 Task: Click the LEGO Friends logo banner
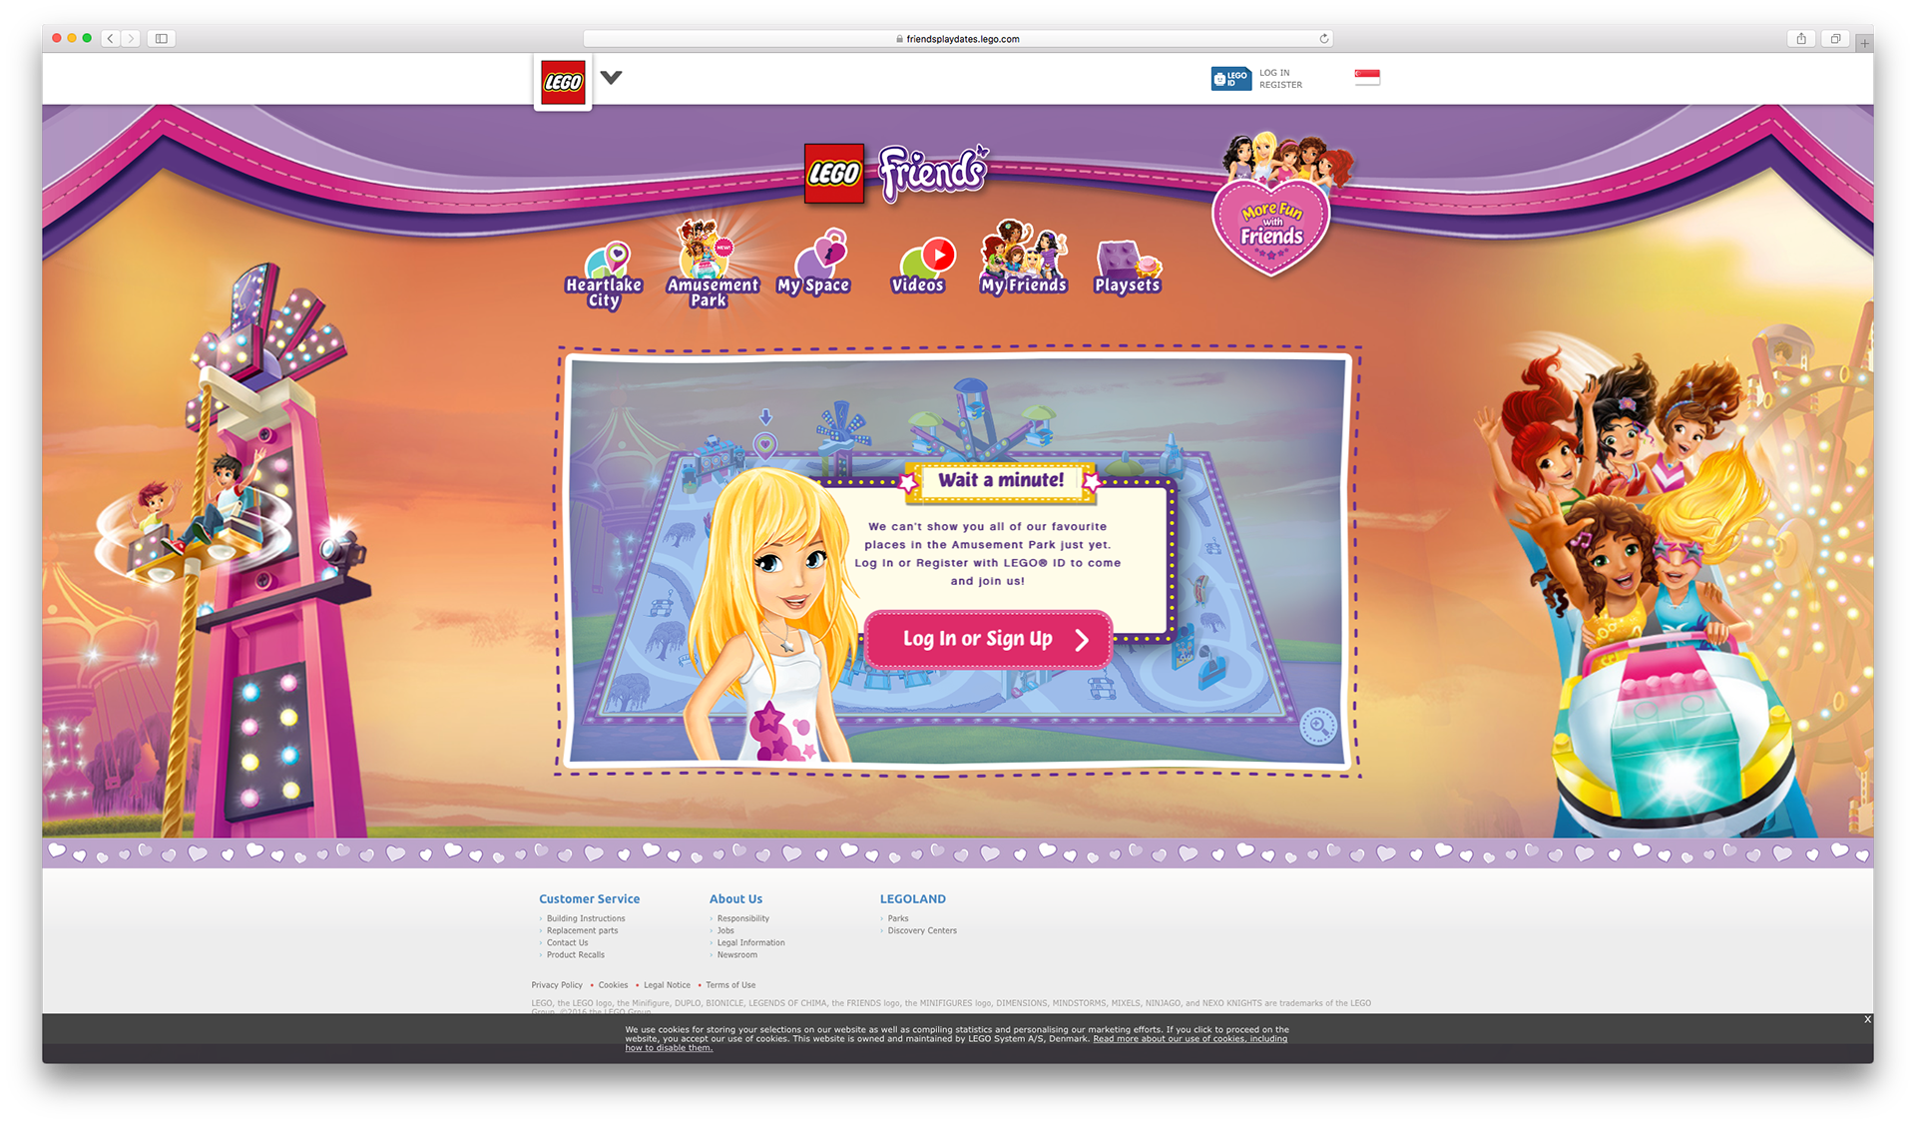[x=896, y=174]
